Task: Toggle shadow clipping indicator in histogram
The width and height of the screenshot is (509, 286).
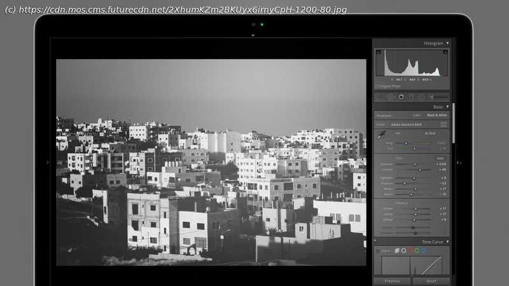Action: click(378, 52)
